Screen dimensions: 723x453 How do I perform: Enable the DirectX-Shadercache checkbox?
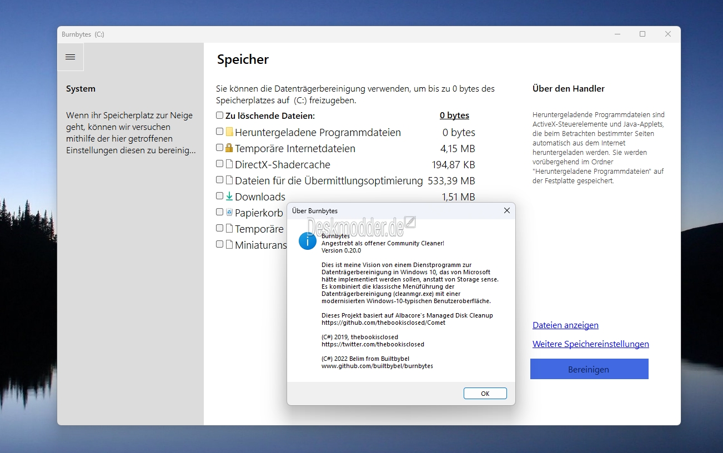[219, 164]
